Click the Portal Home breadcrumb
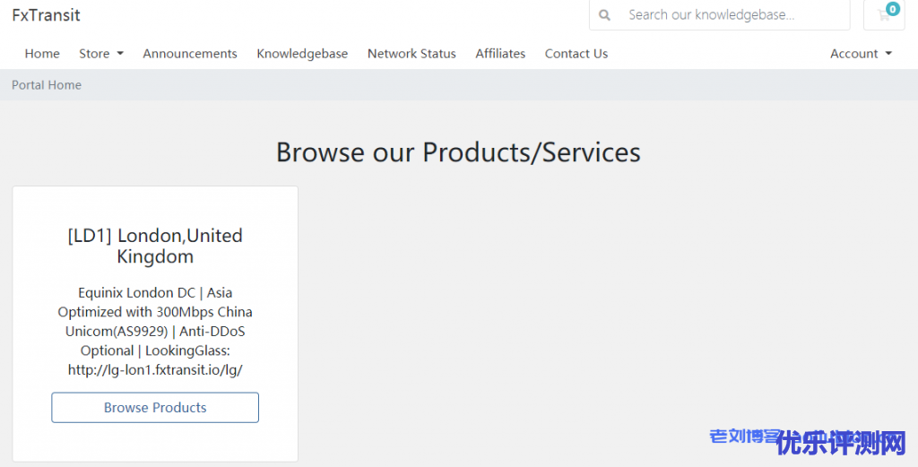 click(x=47, y=85)
